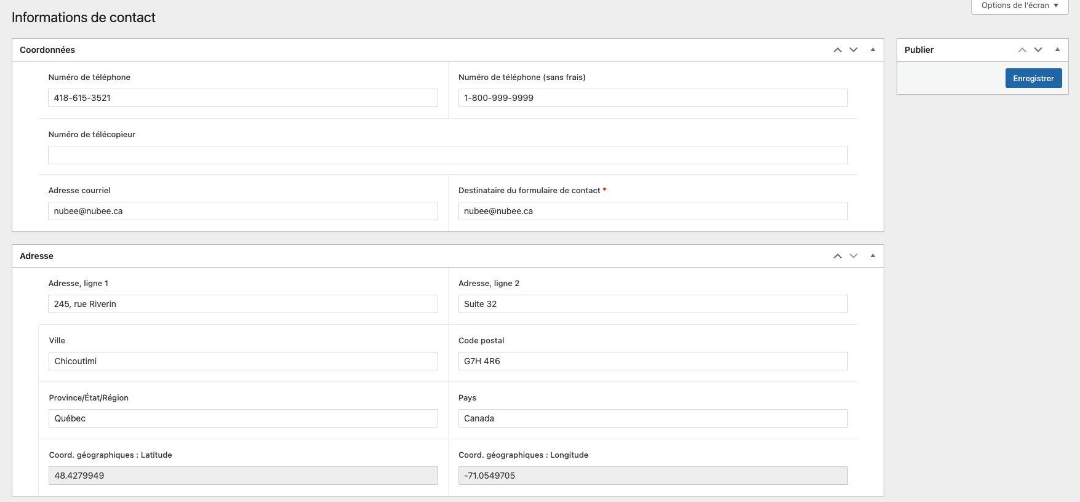Focus the Ville field containing Chicoutimi

coord(242,361)
